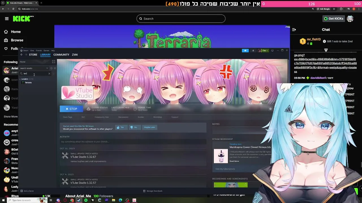Click Steam Big Picture mode icon
Viewport: 362px width, 203px height.
tap(272, 50)
